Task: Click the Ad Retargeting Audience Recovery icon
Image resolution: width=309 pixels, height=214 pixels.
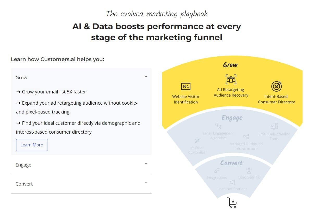Action: 231,80
